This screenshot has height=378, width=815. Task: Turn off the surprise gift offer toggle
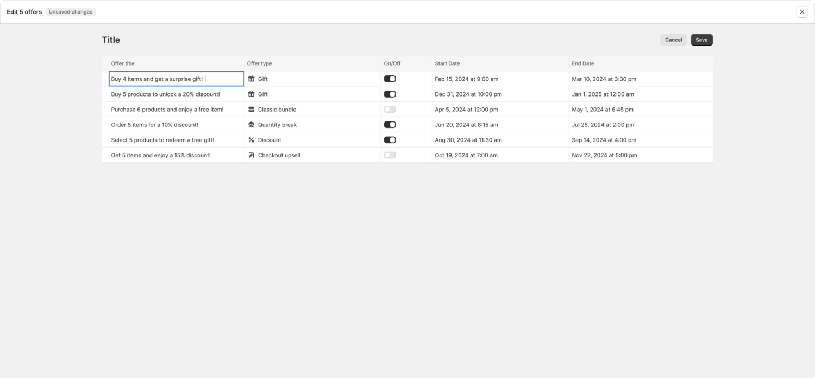[390, 79]
